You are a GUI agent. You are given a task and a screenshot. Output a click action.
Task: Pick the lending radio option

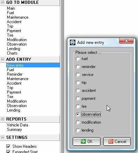point(78,130)
